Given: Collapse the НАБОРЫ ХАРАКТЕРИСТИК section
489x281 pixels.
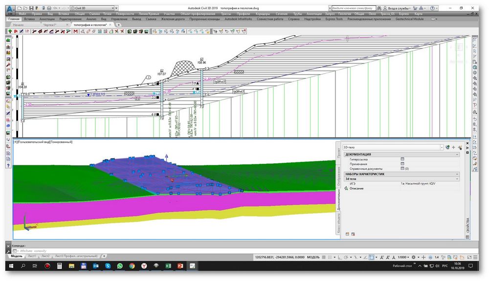Looking at the screenshot, I should coord(457,174).
